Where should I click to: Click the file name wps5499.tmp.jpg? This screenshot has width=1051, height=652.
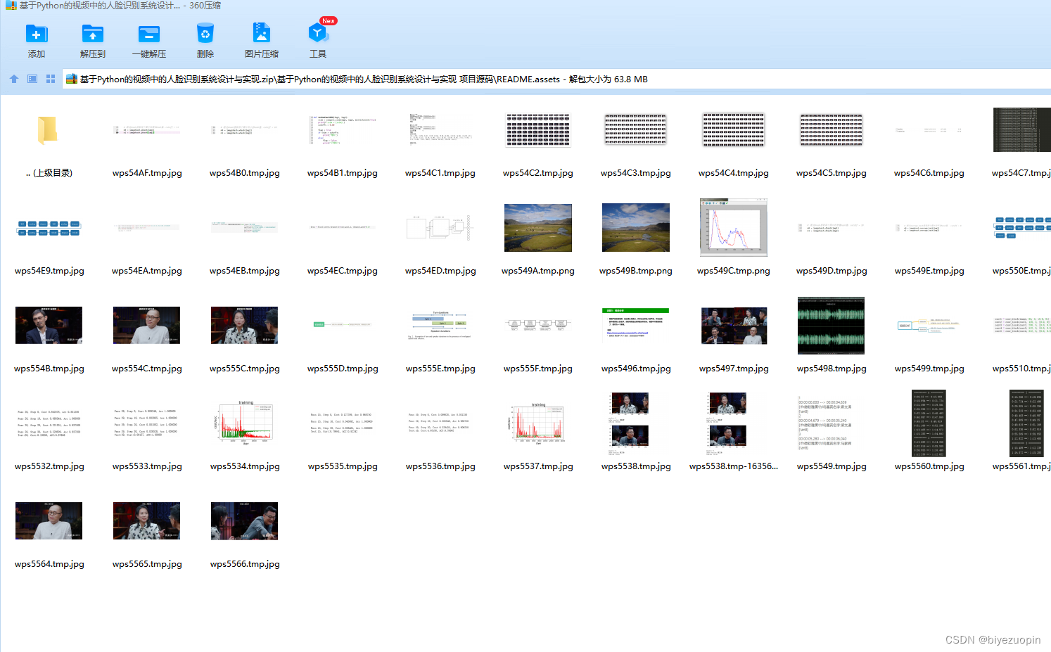click(929, 369)
